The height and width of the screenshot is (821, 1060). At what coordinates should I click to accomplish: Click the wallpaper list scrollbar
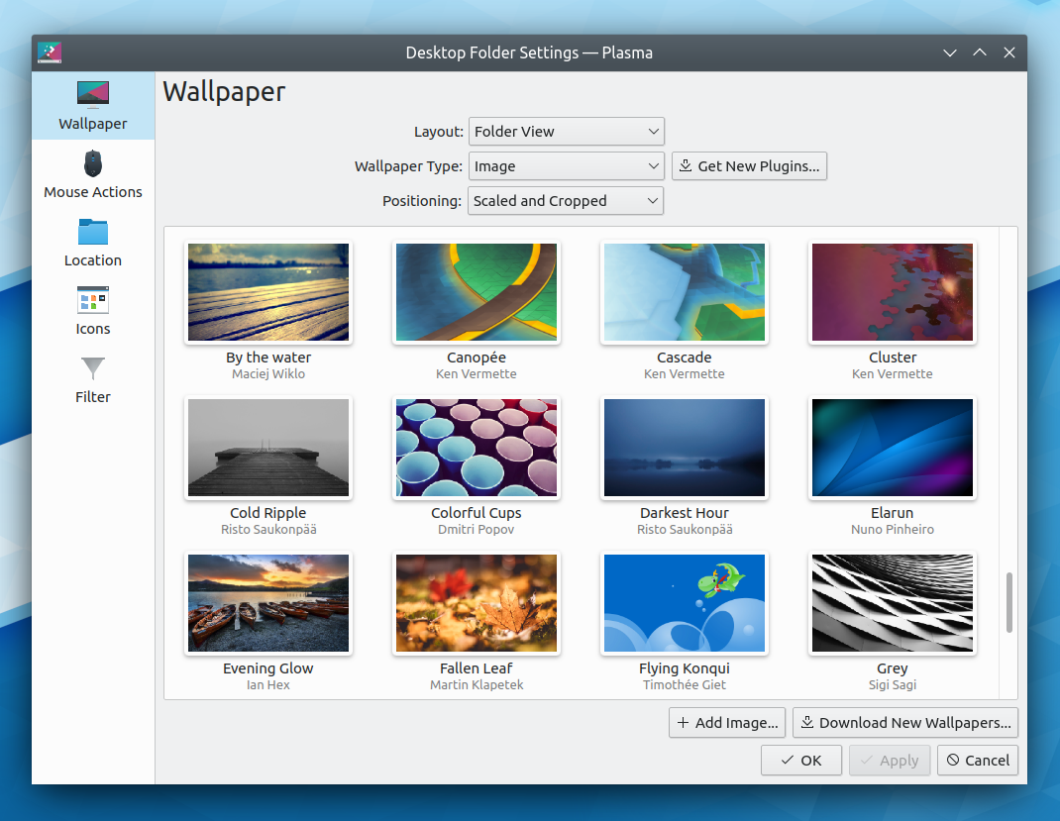(1009, 611)
